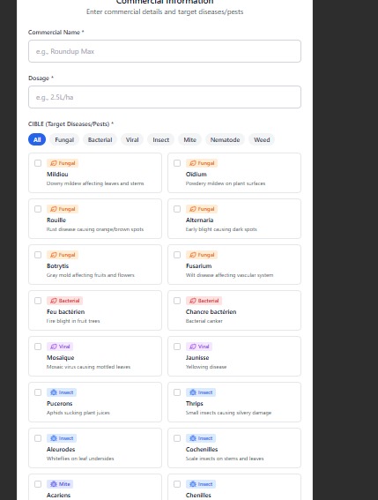Screen dimensions: 378x500
Task: Click the Mite bug icon on Acariens card
Action: [x=54, y=484]
